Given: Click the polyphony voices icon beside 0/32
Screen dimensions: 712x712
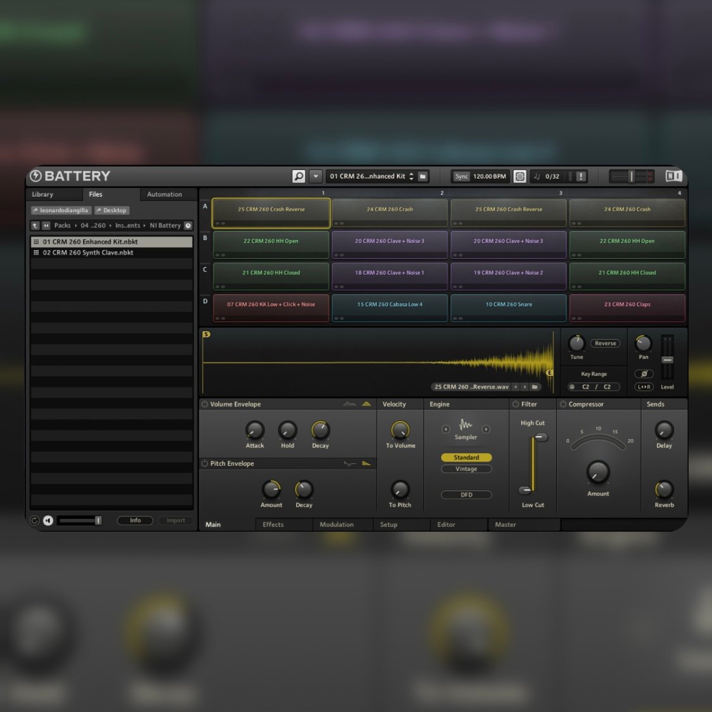Looking at the screenshot, I should click(537, 176).
